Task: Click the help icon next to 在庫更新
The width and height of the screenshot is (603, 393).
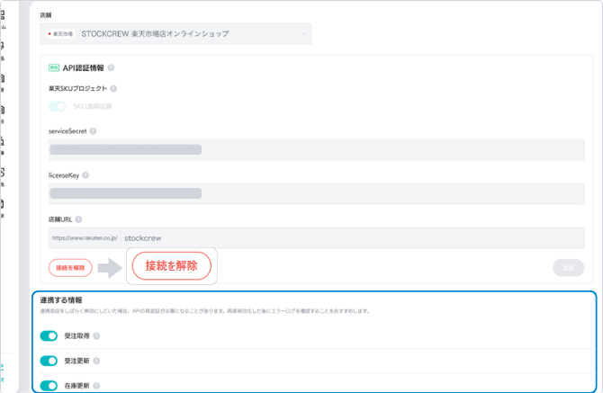Action: [x=96, y=386]
